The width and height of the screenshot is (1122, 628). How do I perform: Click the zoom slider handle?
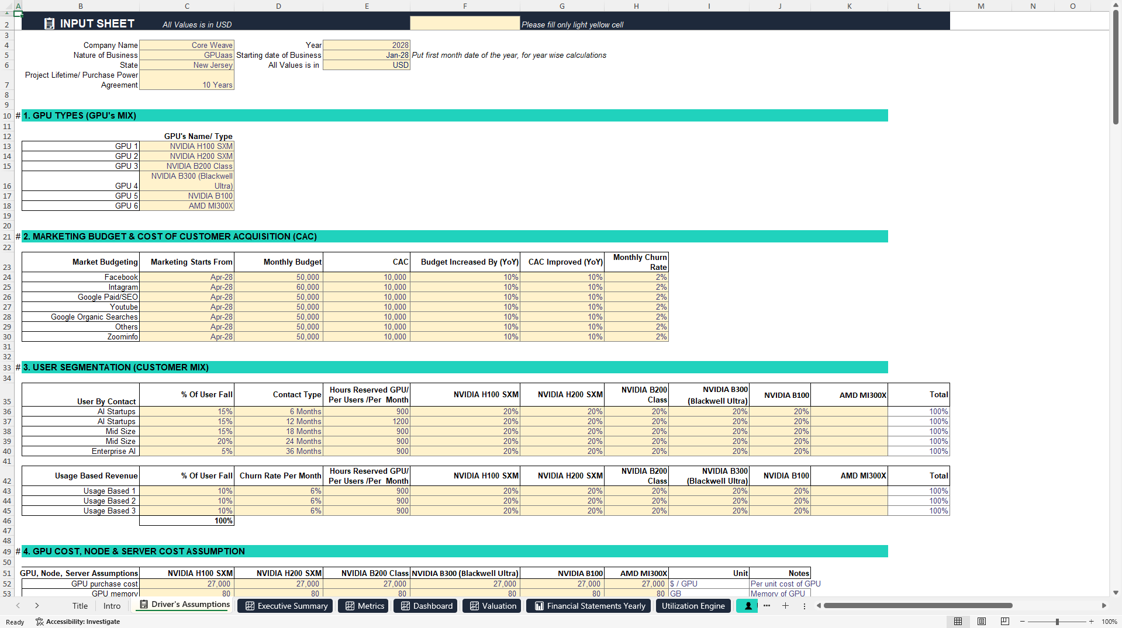click(x=1057, y=622)
